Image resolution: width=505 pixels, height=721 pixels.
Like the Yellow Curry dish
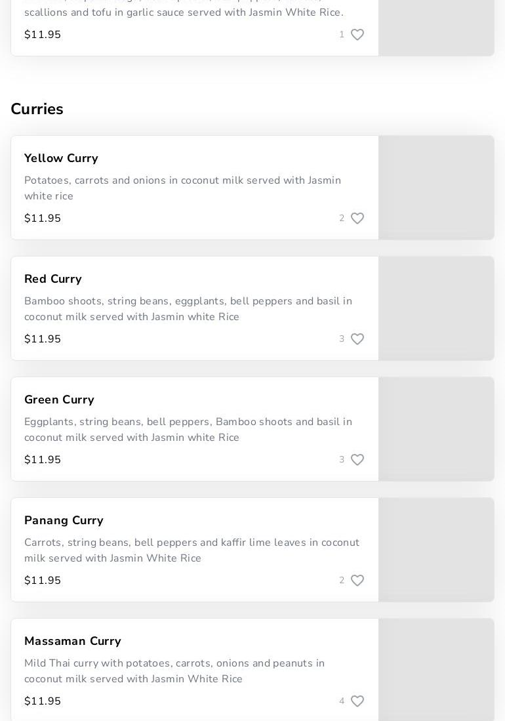click(x=357, y=218)
